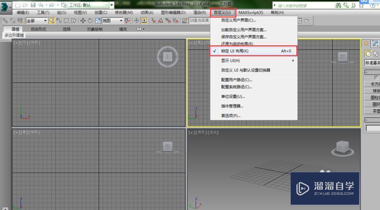Activate the Select and Scale tool
The image size is (380, 210).
98,21
